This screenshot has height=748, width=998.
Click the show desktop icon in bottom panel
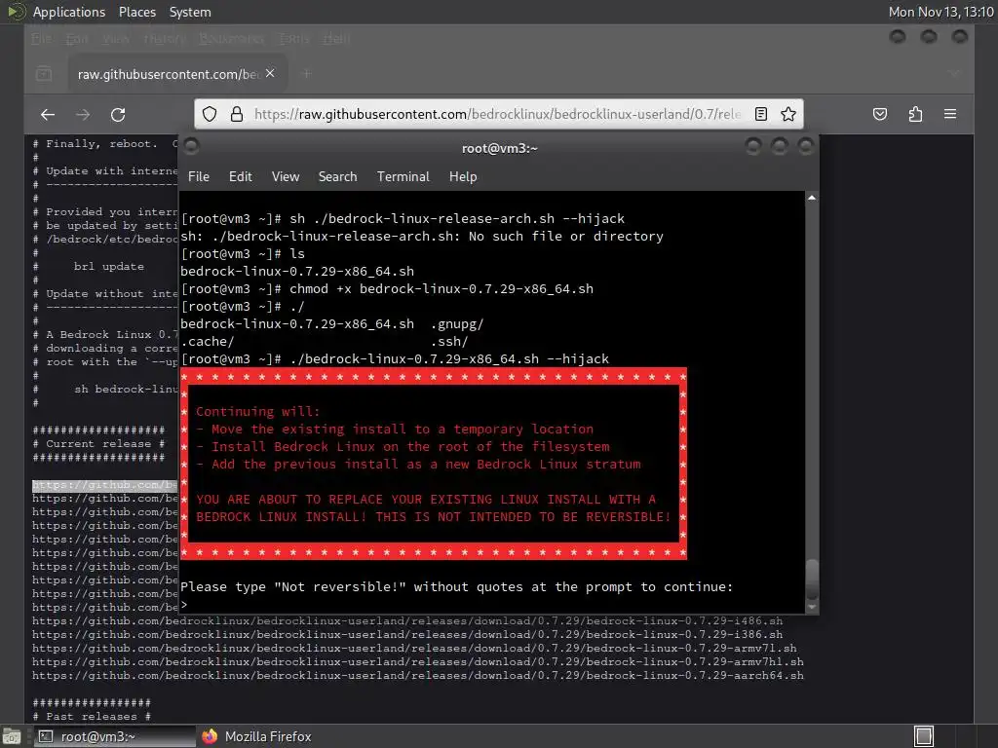coord(12,736)
